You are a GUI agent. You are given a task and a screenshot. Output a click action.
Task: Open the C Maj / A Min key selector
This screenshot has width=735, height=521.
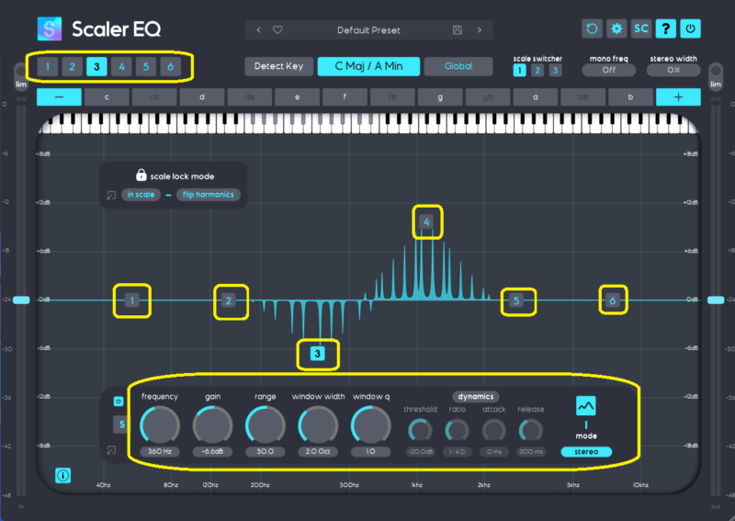click(x=367, y=66)
